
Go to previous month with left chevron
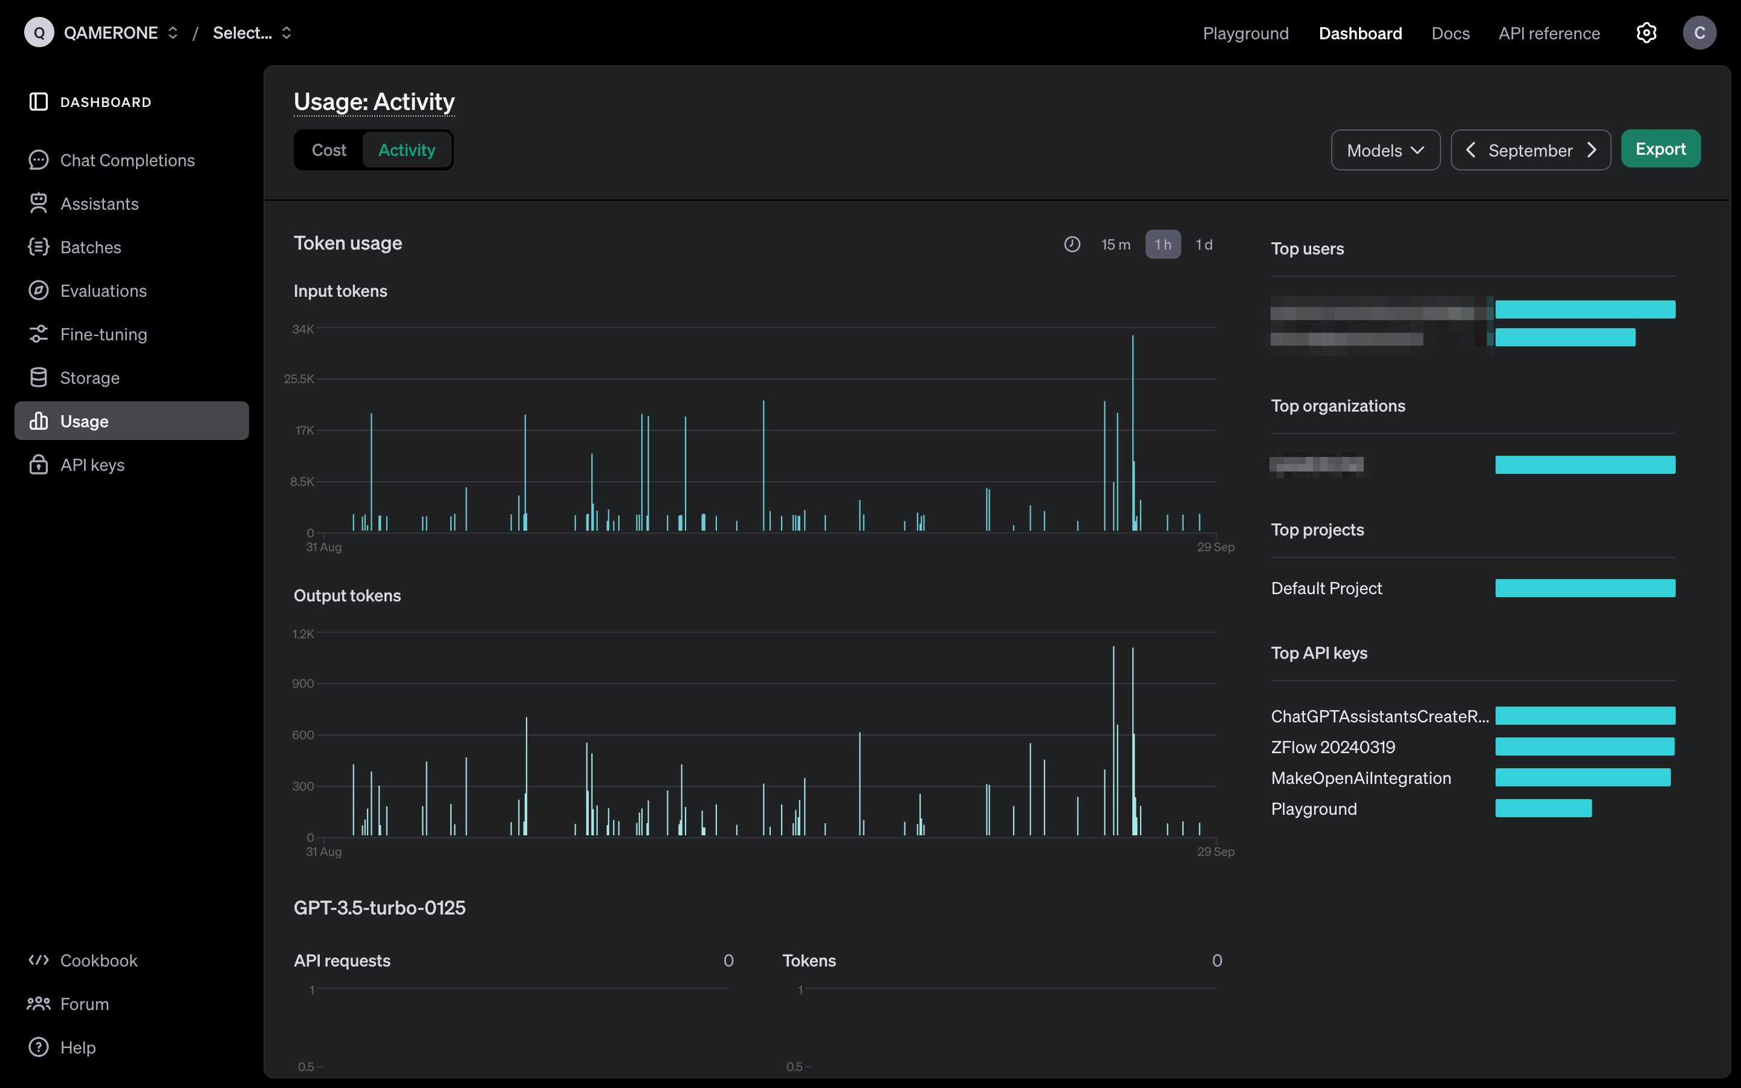coord(1471,151)
